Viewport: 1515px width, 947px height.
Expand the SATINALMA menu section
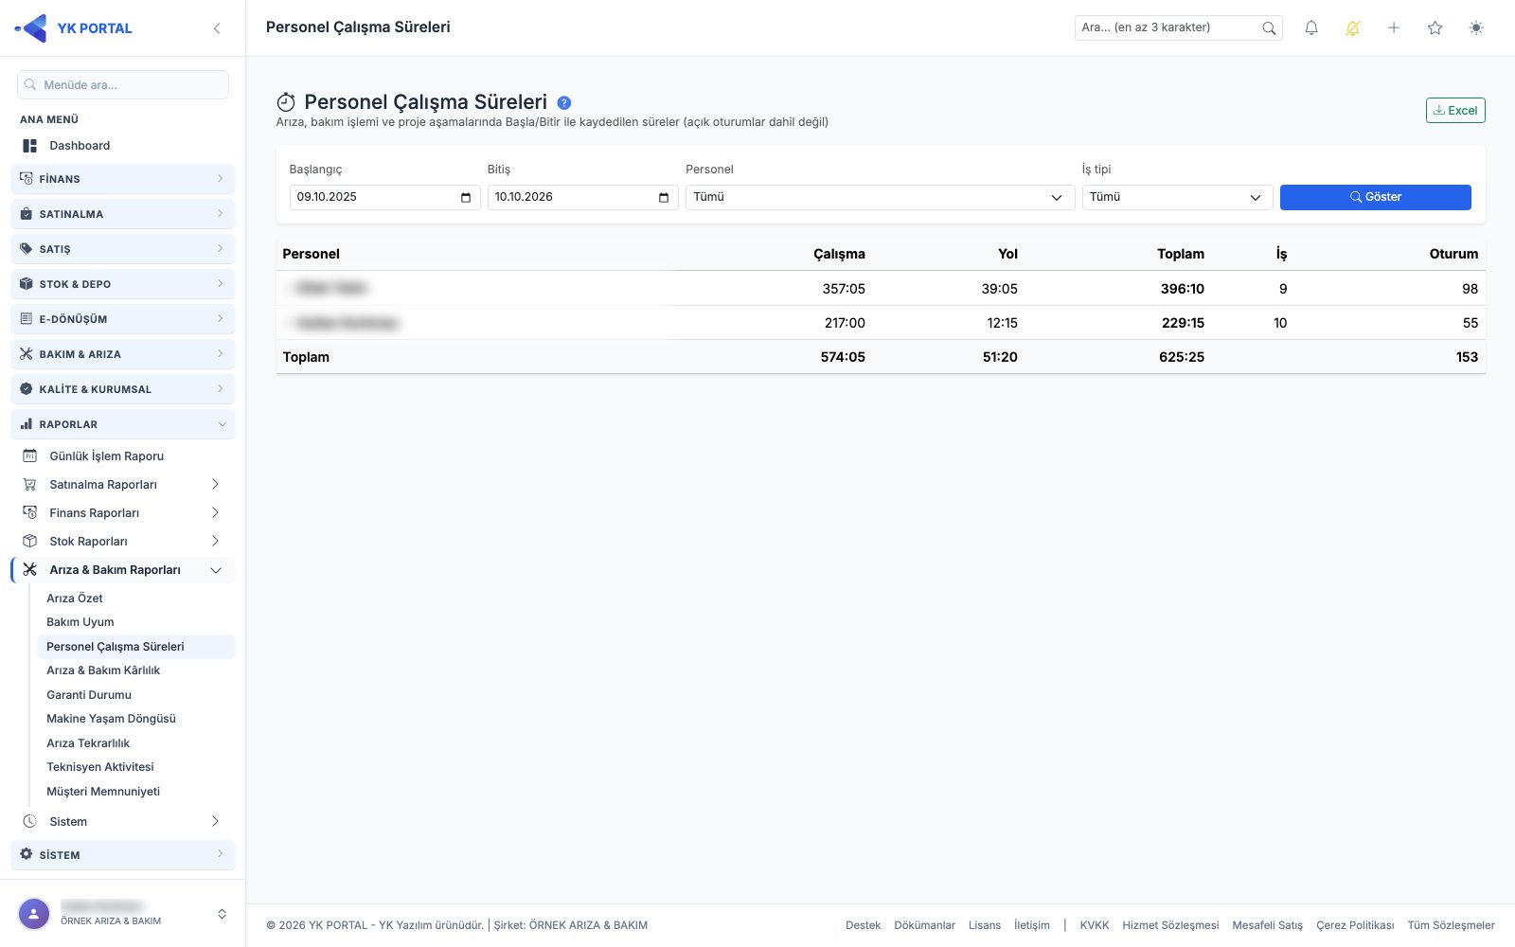tap(123, 214)
